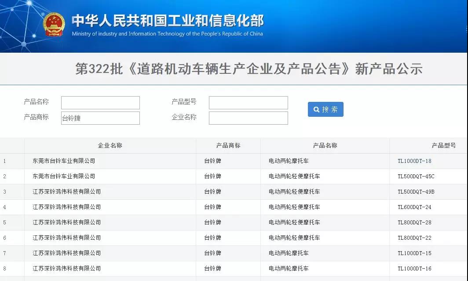Click the English ministry name subtitle
468x281 pixels.
[168, 34]
